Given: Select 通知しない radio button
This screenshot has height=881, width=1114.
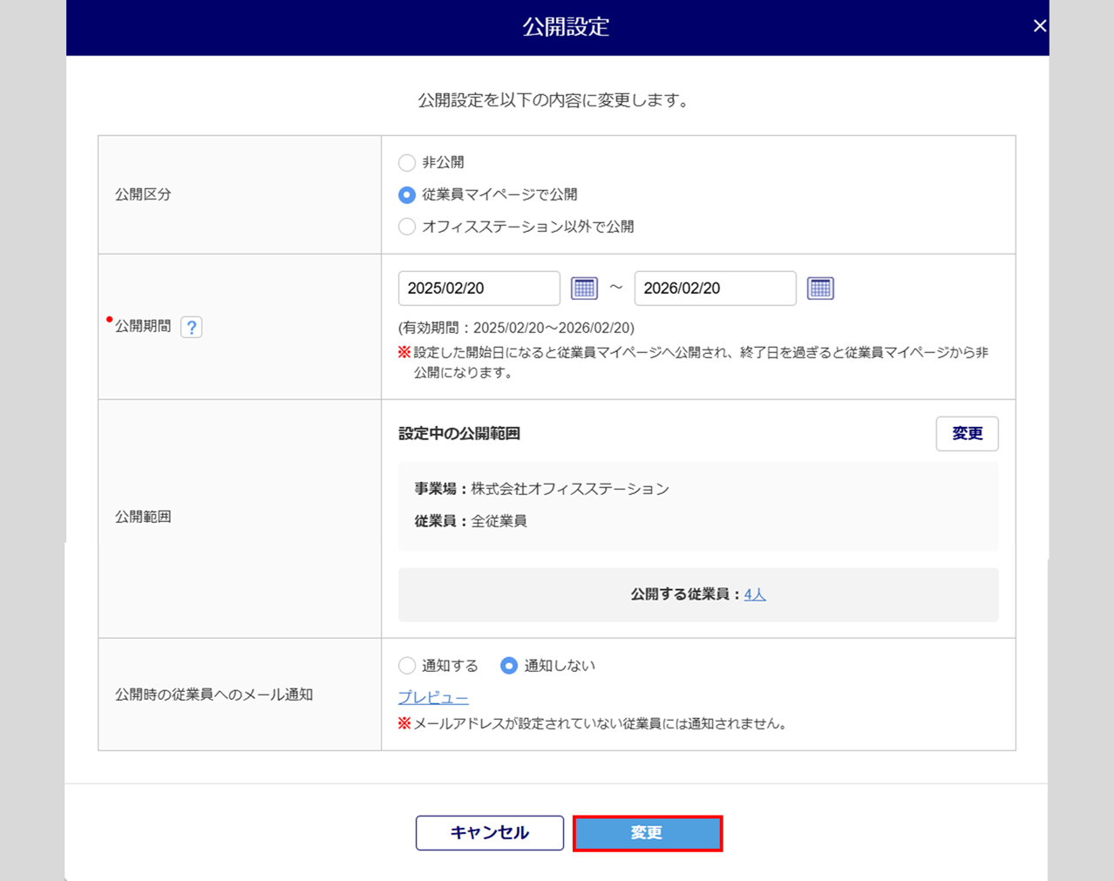Looking at the screenshot, I should (509, 666).
